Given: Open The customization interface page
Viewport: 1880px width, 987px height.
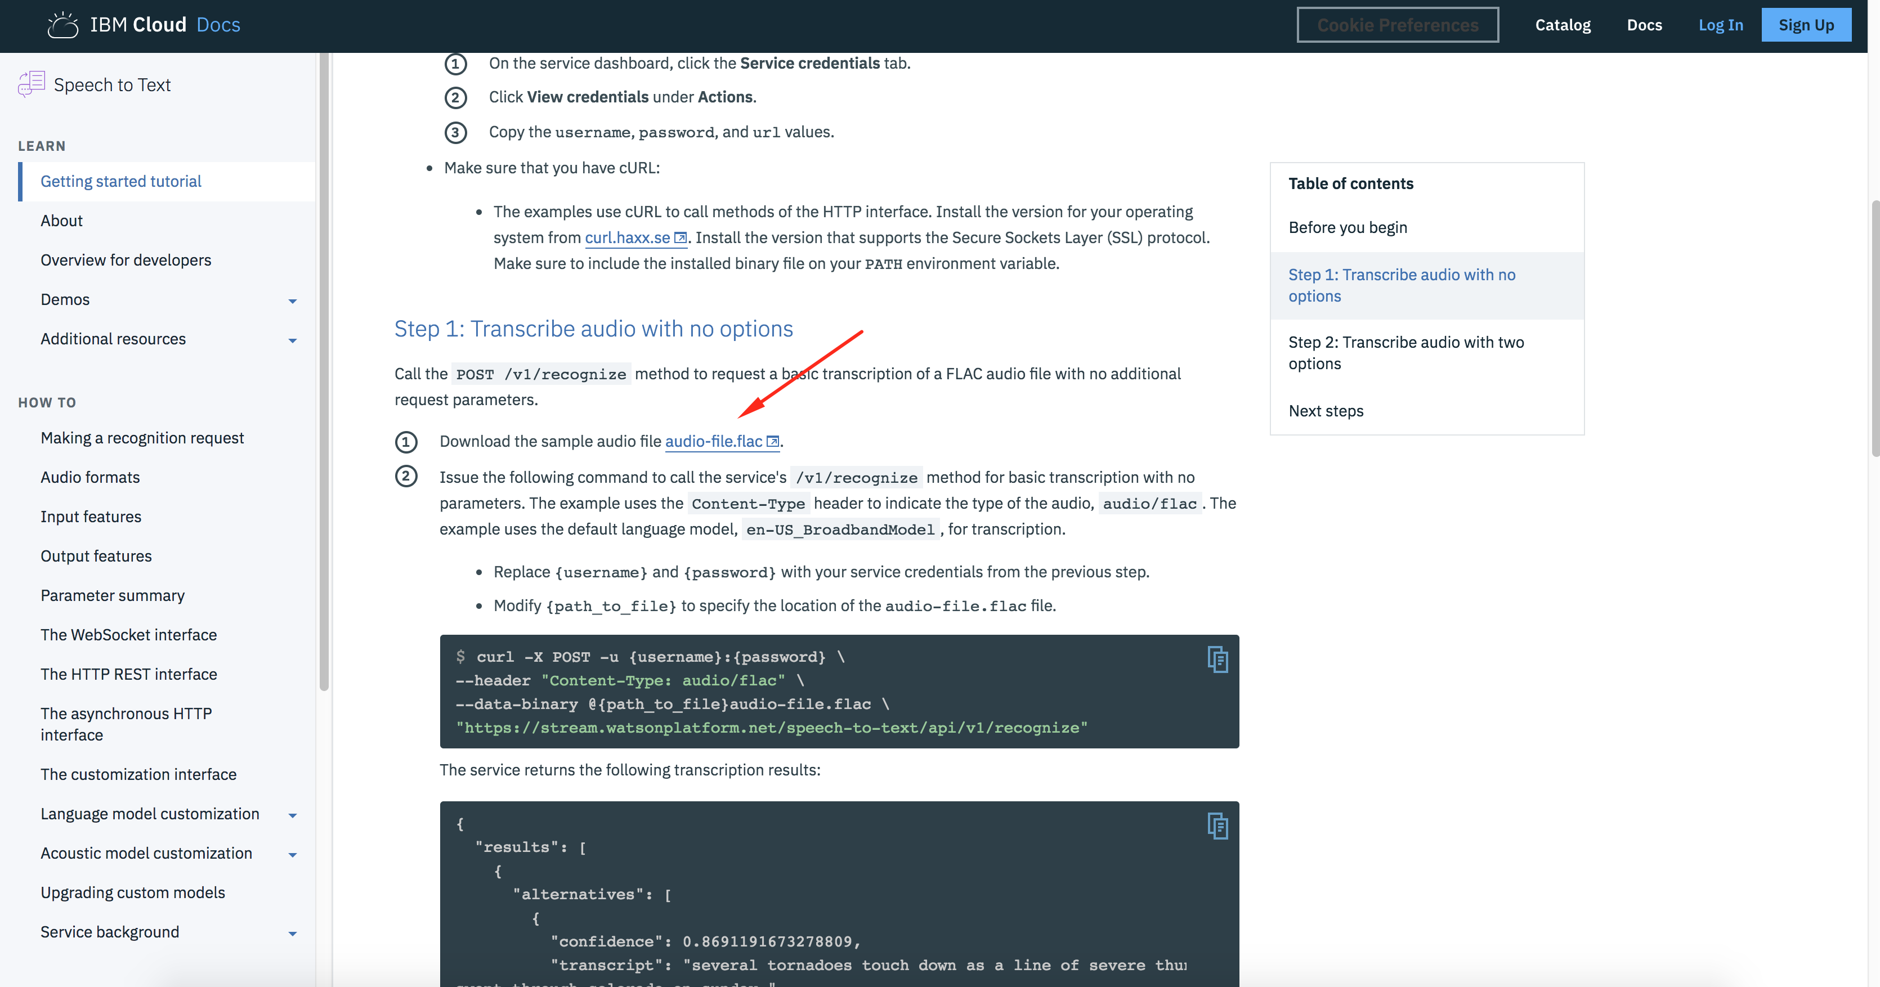Looking at the screenshot, I should [138, 774].
